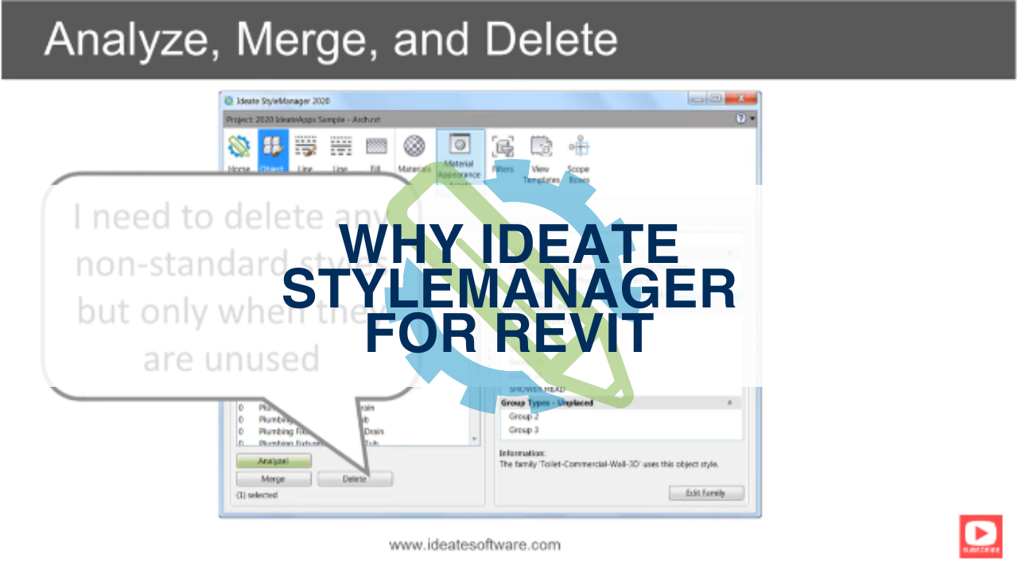Click the Delete button
This screenshot has width=1018, height=572.
point(355,479)
